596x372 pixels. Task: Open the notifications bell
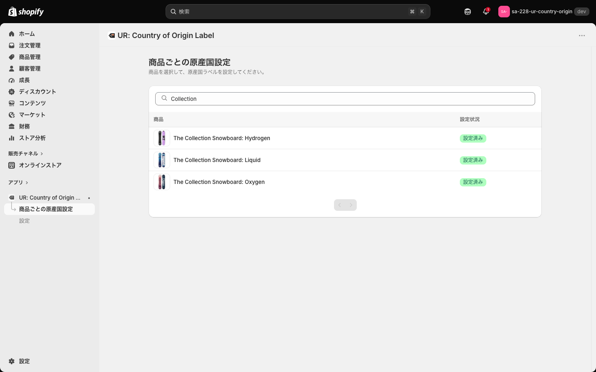[486, 12]
